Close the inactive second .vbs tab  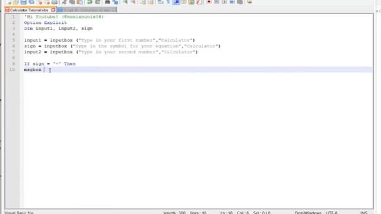point(114,10)
